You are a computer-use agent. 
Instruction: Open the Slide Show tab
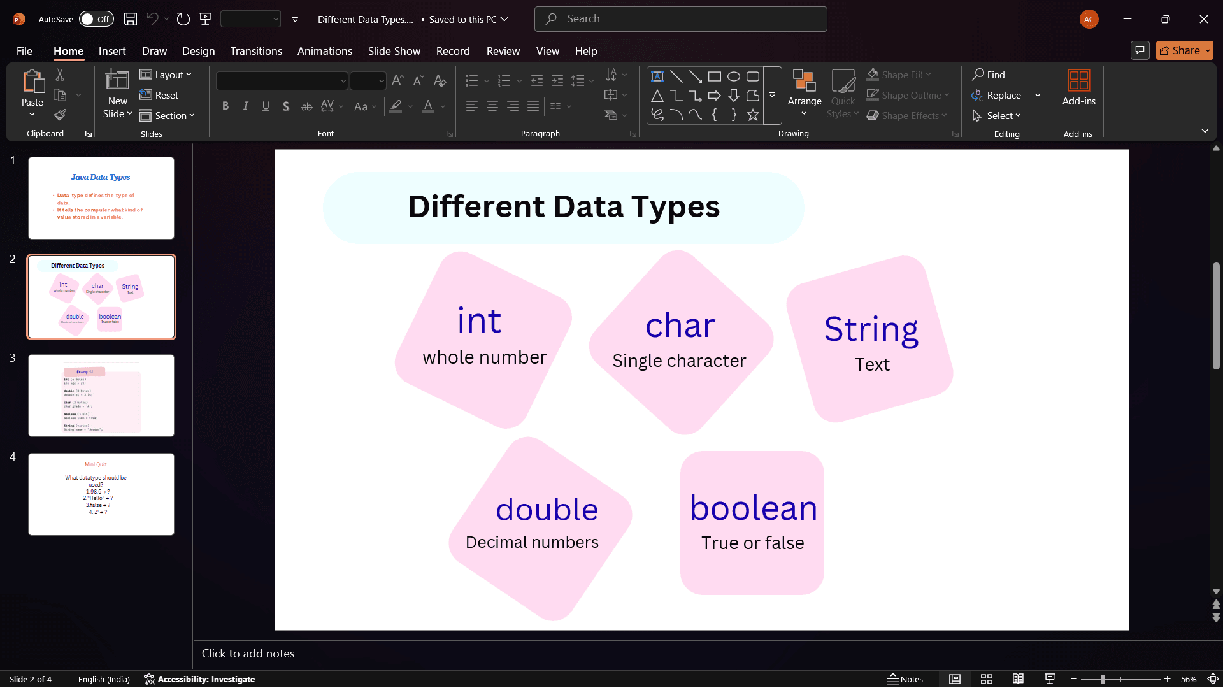coord(394,51)
